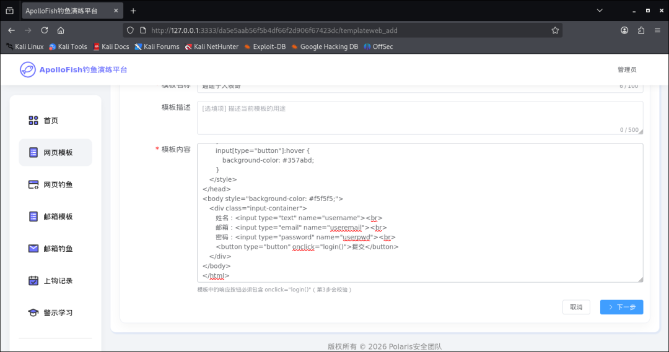Viewport: 669px width, 352px height.
Task: Click the browser forward arrow
Action: coord(28,30)
